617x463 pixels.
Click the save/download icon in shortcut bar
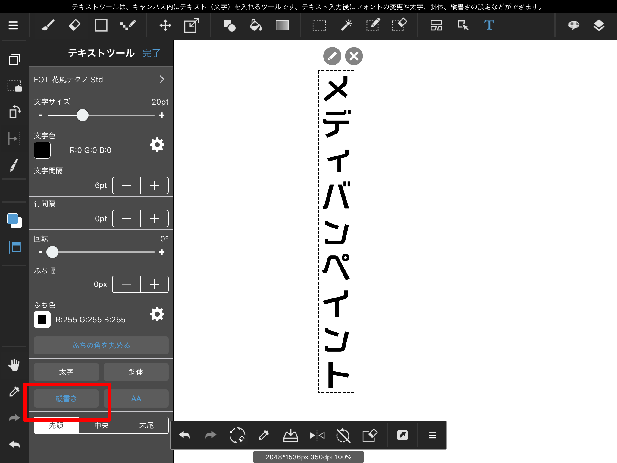coord(291,435)
